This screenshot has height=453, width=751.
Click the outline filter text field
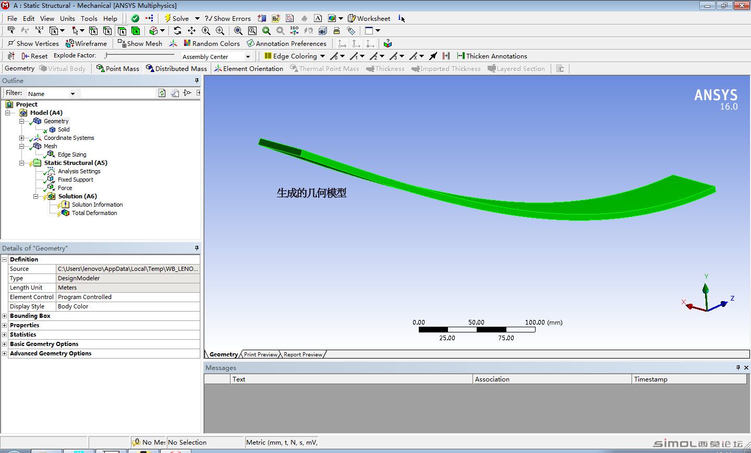(x=118, y=93)
